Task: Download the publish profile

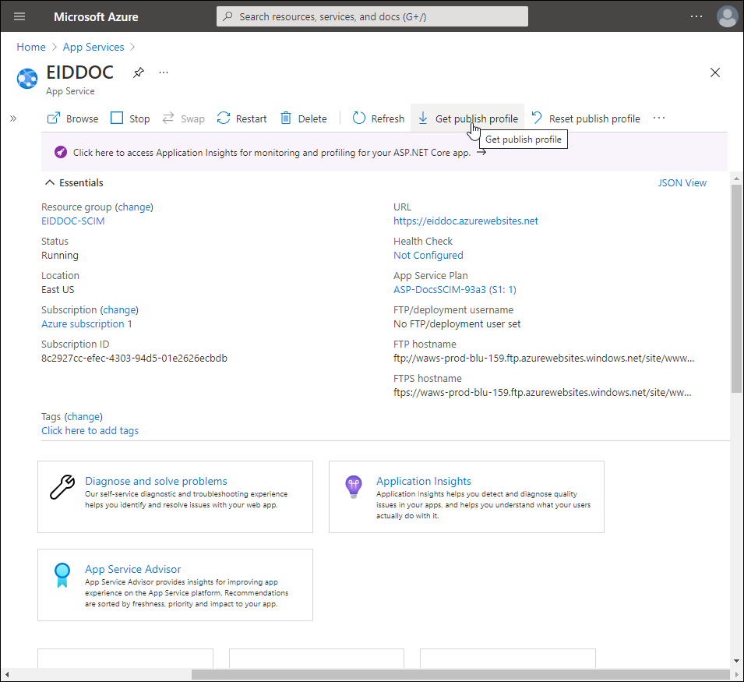Action: (467, 118)
